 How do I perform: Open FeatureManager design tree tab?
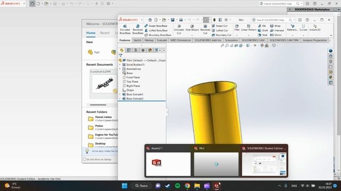pyautogui.click(x=122, y=50)
